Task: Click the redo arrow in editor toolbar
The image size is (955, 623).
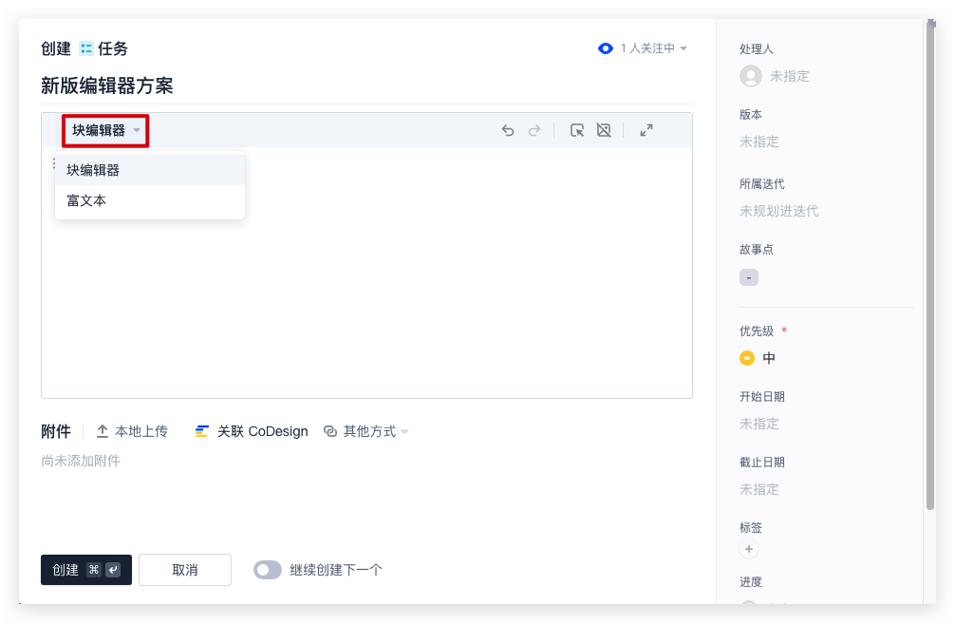Action: click(x=534, y=130)
